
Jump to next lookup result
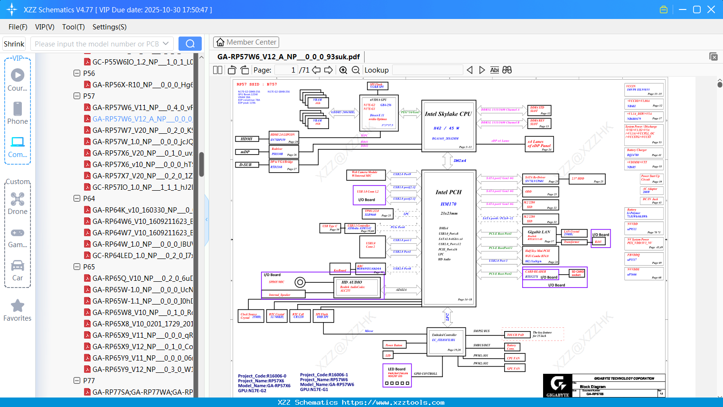482,70
